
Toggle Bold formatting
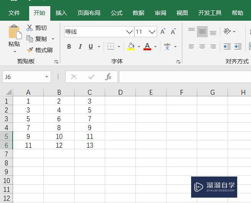(x=69, y=46)
